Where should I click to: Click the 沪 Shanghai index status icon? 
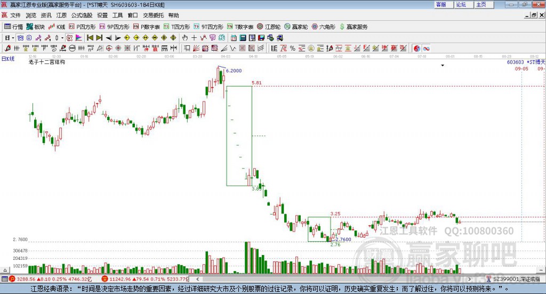[x=12, y=279]
